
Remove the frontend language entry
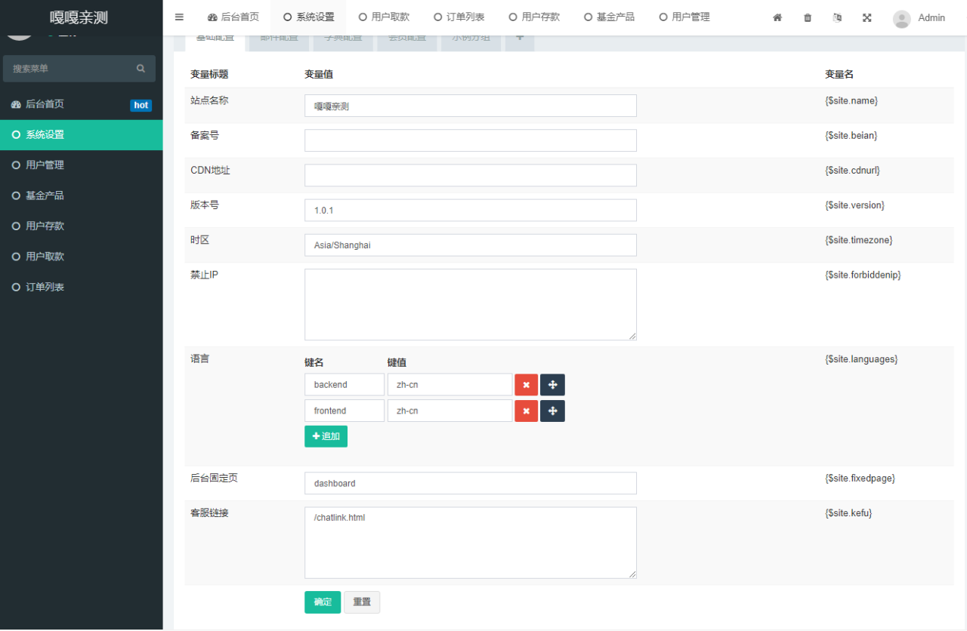tap(526, 411)
